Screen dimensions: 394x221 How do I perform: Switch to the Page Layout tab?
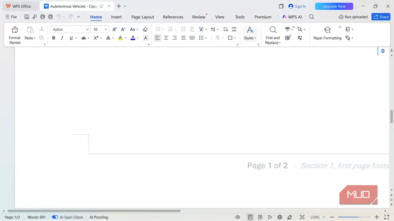142,17
